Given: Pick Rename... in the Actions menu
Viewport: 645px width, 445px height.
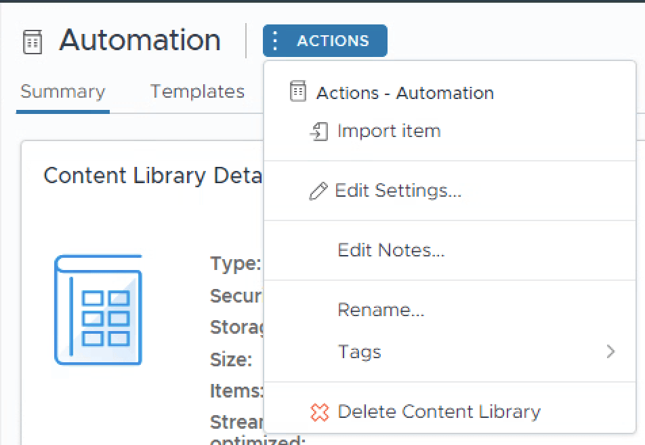Looking at the screenshot, I should (x=381, y=310).
